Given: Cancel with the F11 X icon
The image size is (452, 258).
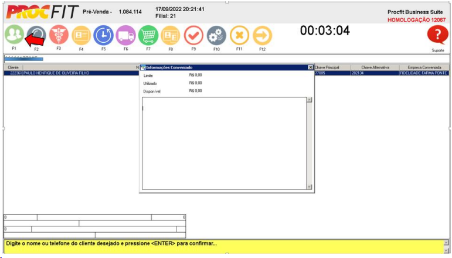Looking at the screenshot, I should coord(239,35).
